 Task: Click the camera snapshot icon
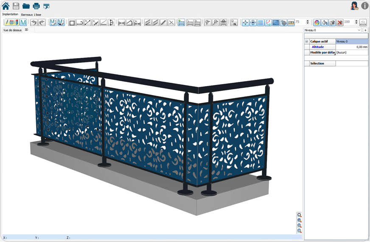pos(332,23)
